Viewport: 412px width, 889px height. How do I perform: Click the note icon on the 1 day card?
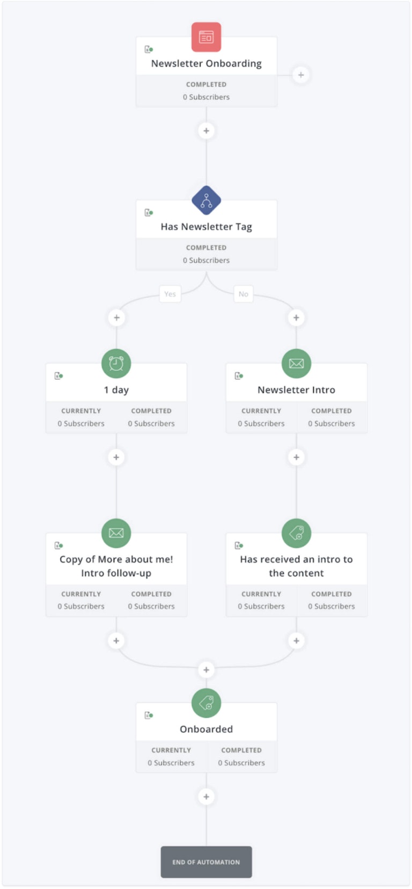pos(59,377)
